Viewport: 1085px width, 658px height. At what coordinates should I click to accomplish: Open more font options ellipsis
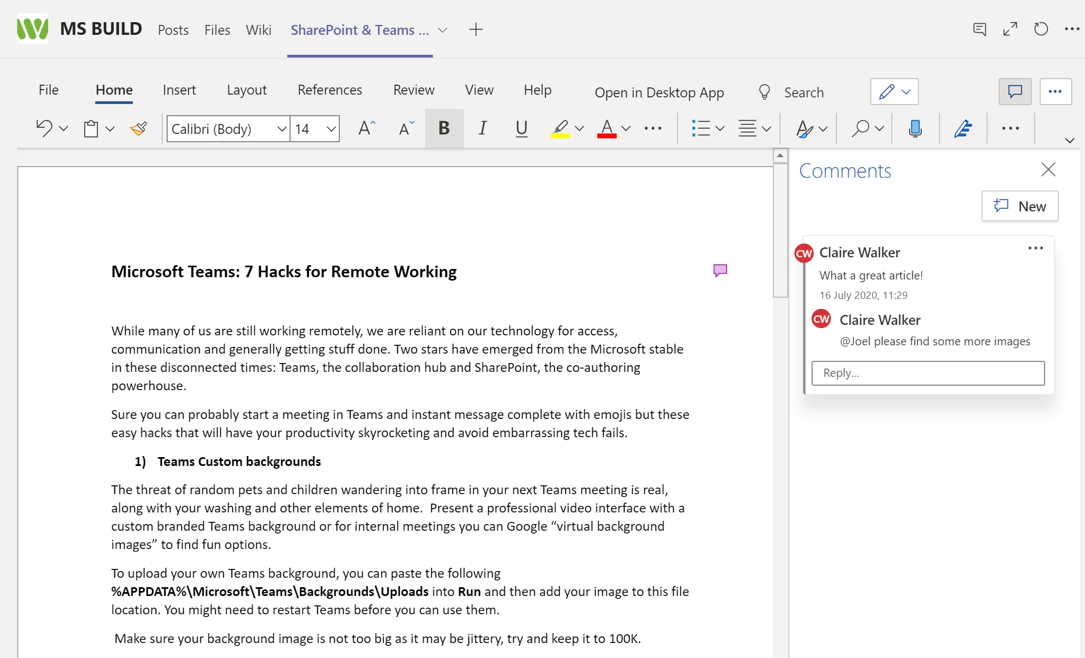click(x=653, y=128)
